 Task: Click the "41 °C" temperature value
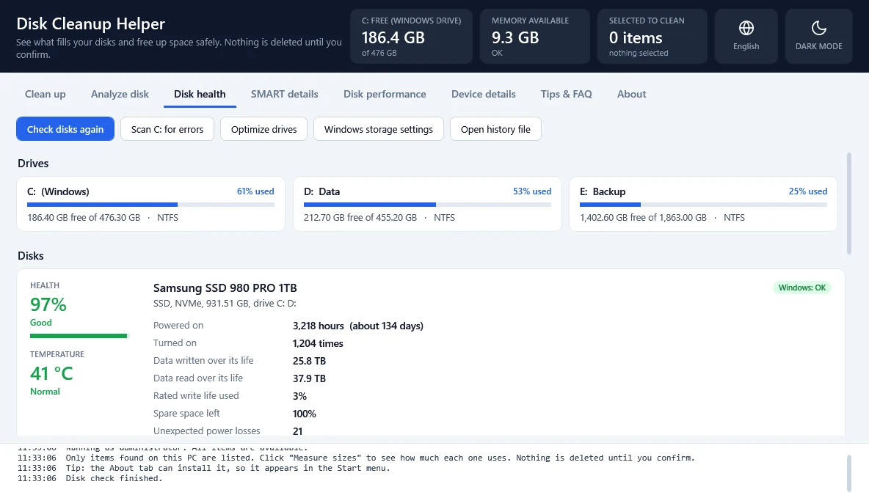click(51, 373)
